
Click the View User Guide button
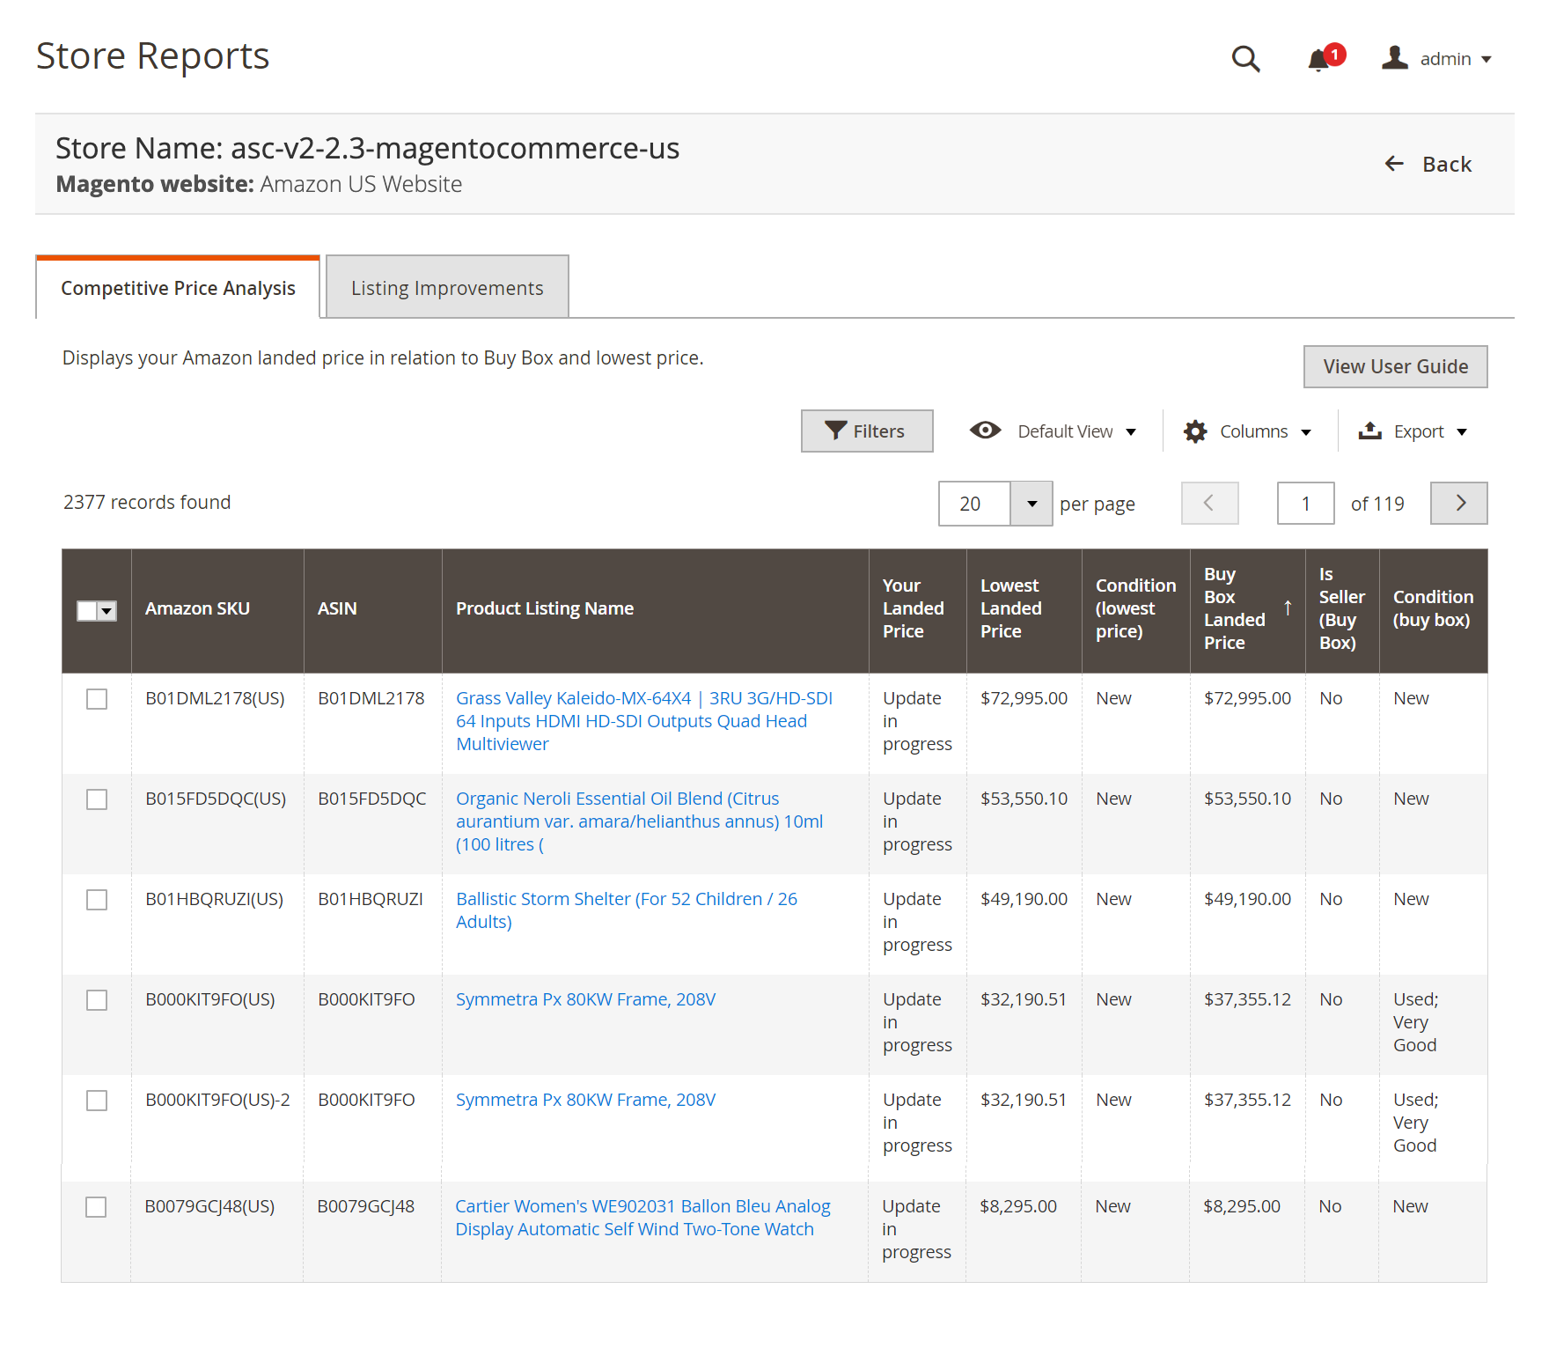pyautogui.click(x=1395, y=366)
